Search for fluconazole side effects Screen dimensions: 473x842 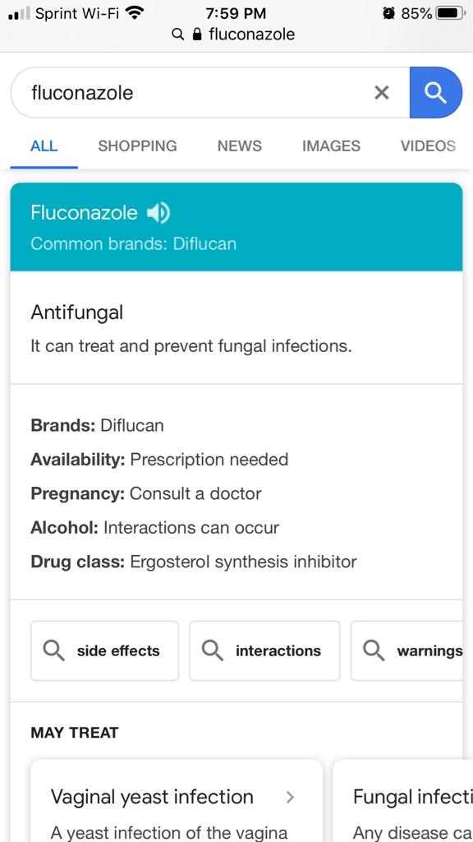(104, 651)
